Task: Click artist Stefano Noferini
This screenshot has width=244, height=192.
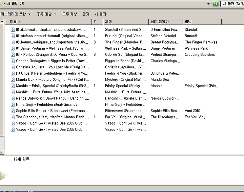Action: 163,36
